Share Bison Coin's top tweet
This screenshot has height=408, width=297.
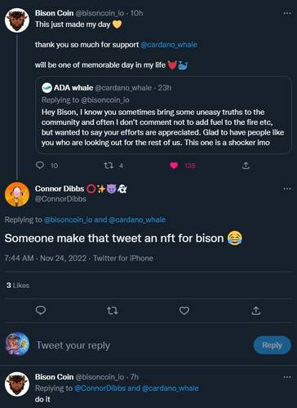coord(246,165)
